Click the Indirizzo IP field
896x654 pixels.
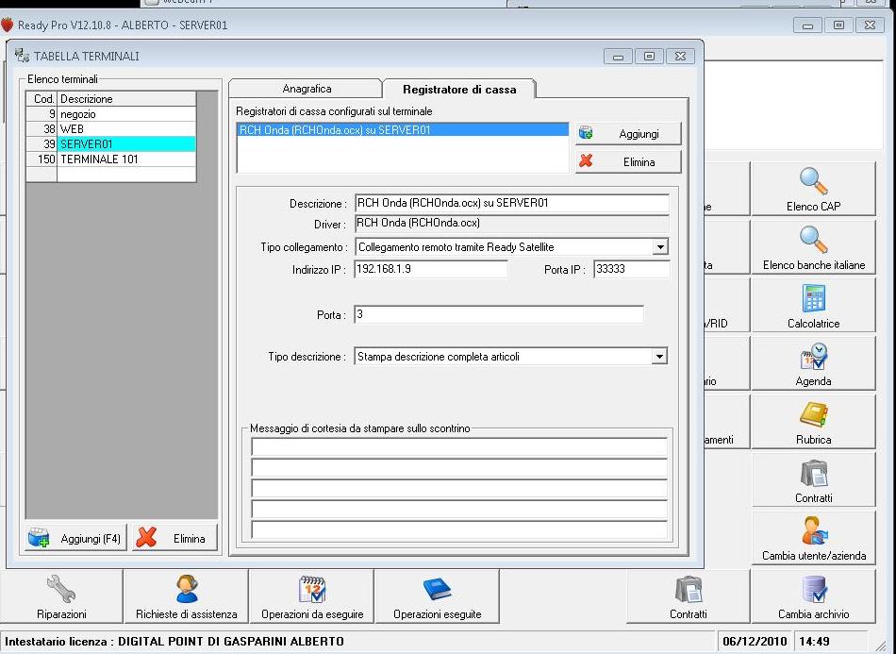[431, 269]
